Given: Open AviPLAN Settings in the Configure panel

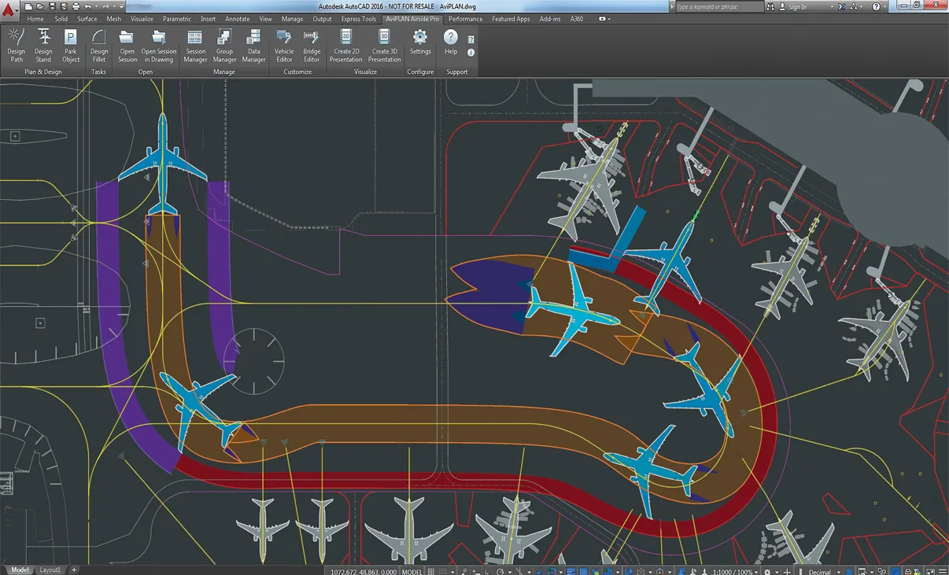Looking at the screenshot, I should tap(420, 45).
